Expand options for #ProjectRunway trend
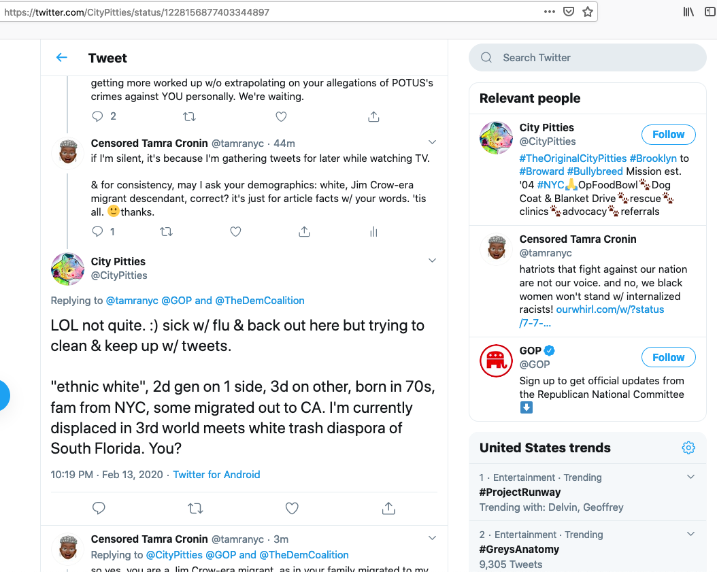Screen dimensions: 717x572 point(690,477)
